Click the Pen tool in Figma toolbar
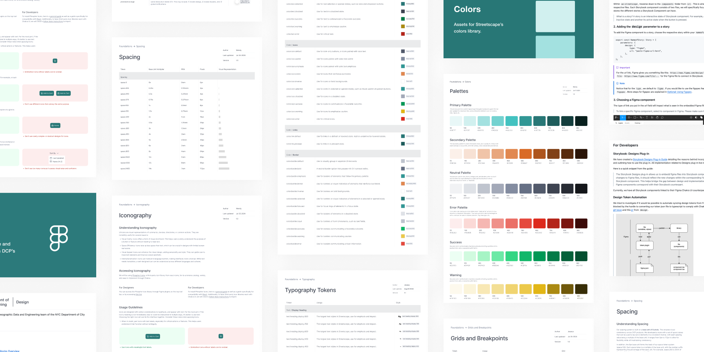Screen dimensions: 704x352 (641, 117)
